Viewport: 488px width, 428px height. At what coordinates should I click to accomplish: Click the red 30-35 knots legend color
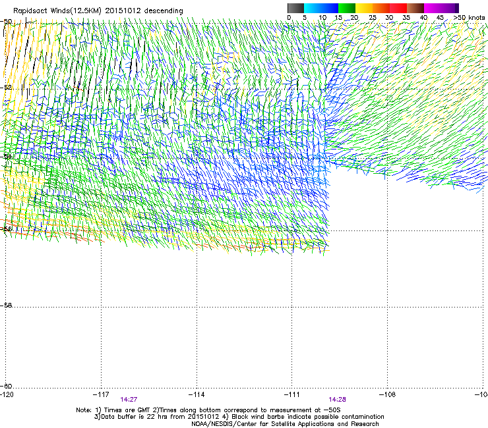[x=398, y=8]
